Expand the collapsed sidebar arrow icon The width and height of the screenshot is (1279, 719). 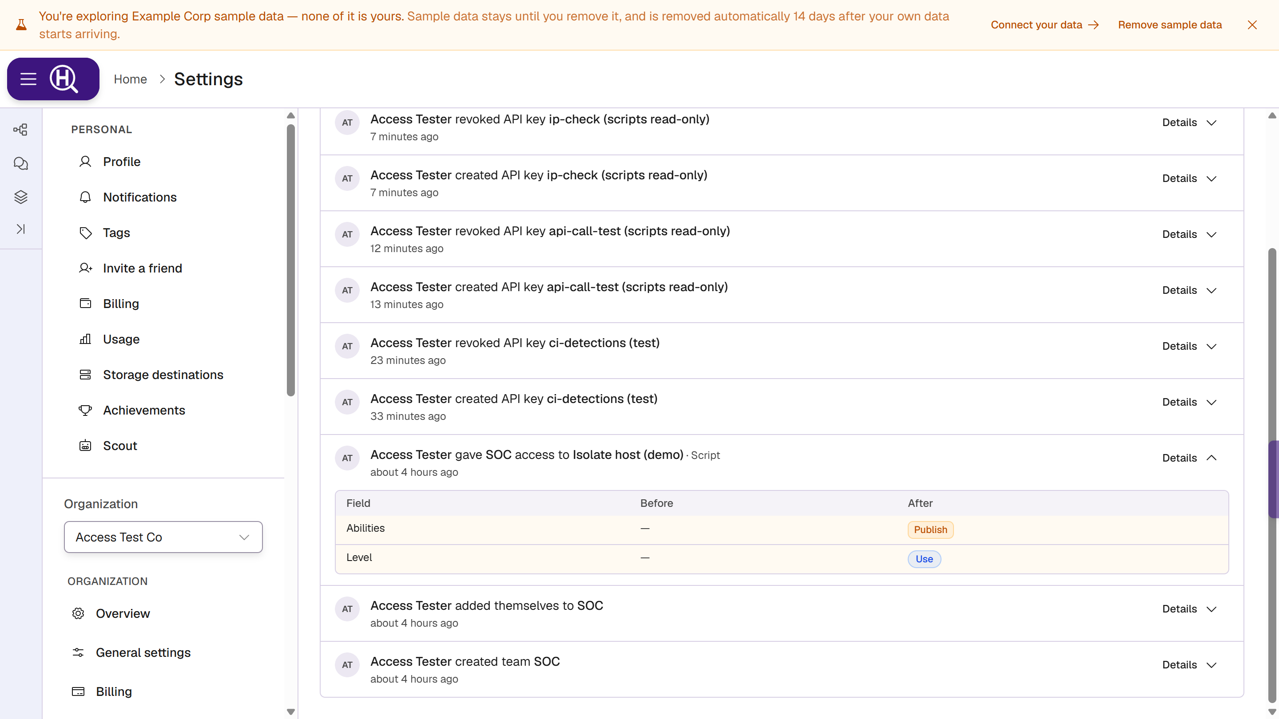click(20, 229)
